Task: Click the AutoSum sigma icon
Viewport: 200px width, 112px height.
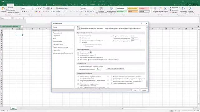Action: [170, 7]
